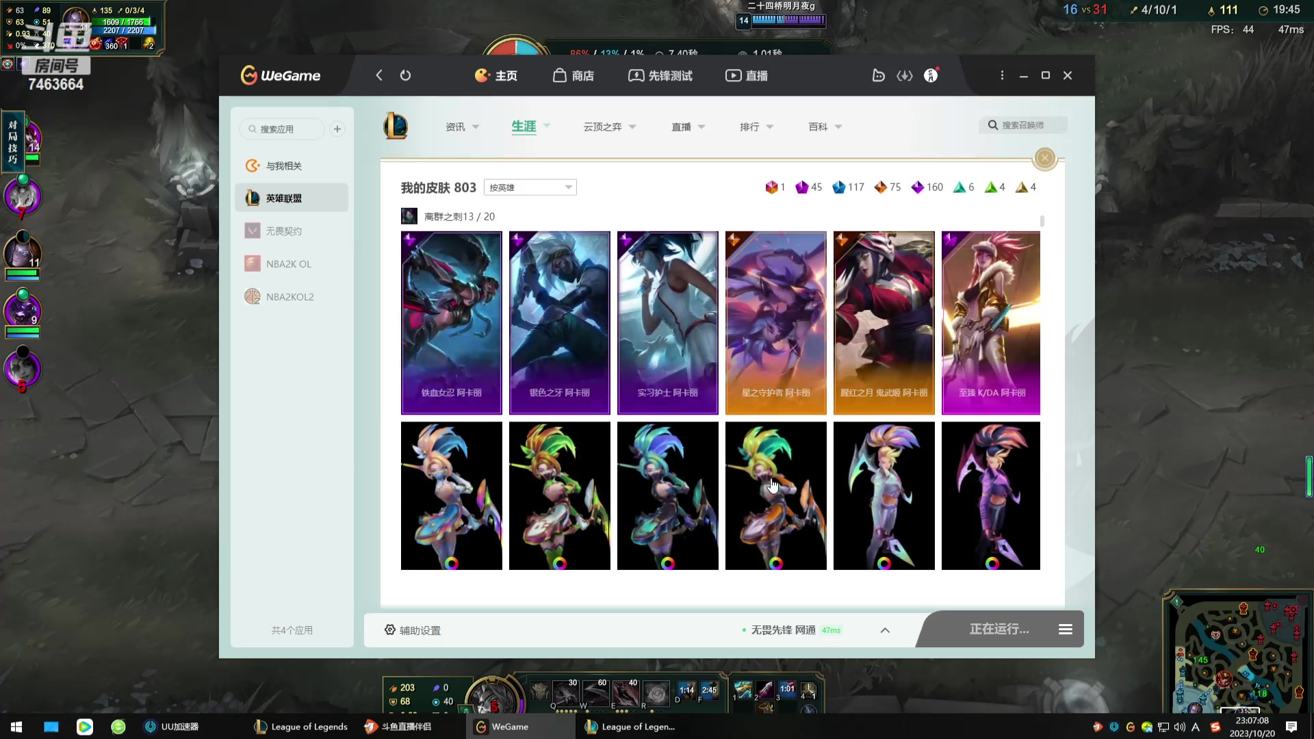Open the 直播 live tab in top bar
Viewport: 1314px width, 739px height.
(747, 75)
